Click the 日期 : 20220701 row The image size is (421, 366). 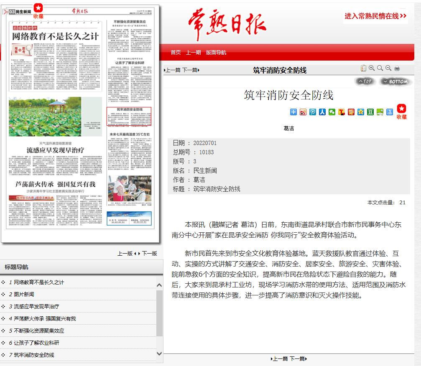pos(195,143)
